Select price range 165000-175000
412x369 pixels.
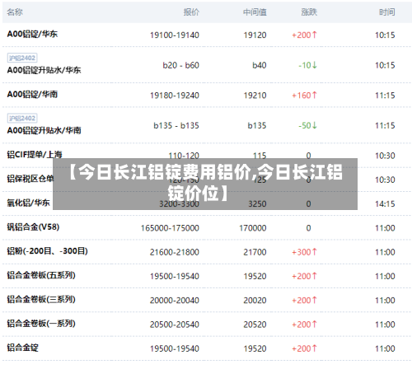tap(170, 228)
